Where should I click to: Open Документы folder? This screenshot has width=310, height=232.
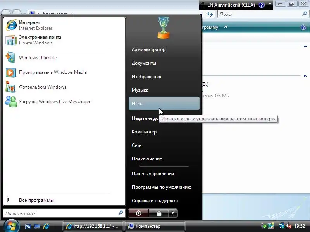[x=164, y=63]
